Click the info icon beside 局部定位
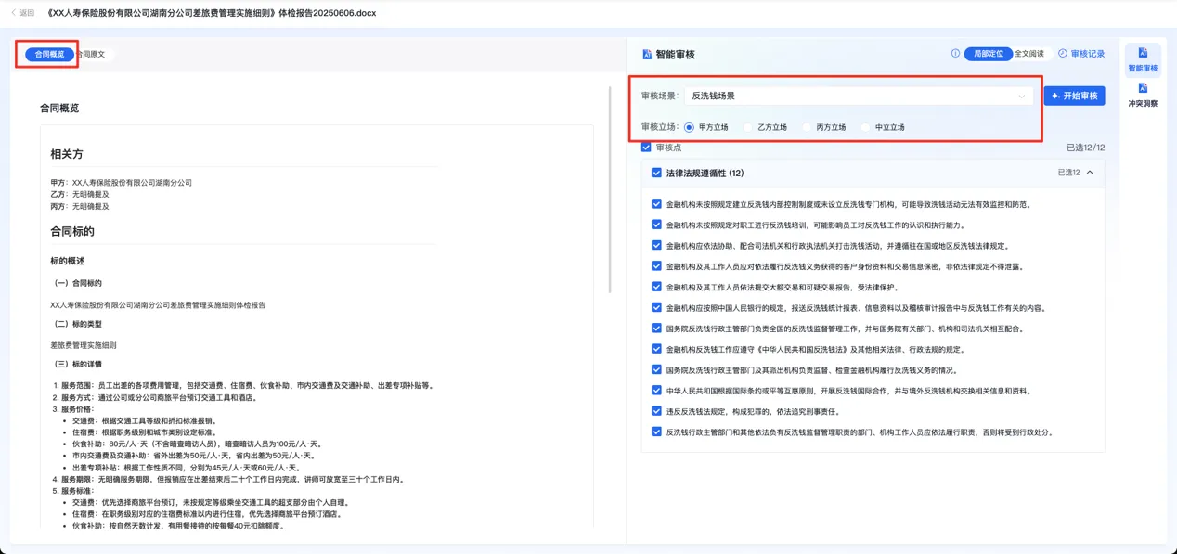Viewport: 1177px width, 554px height. click(955, 54)
